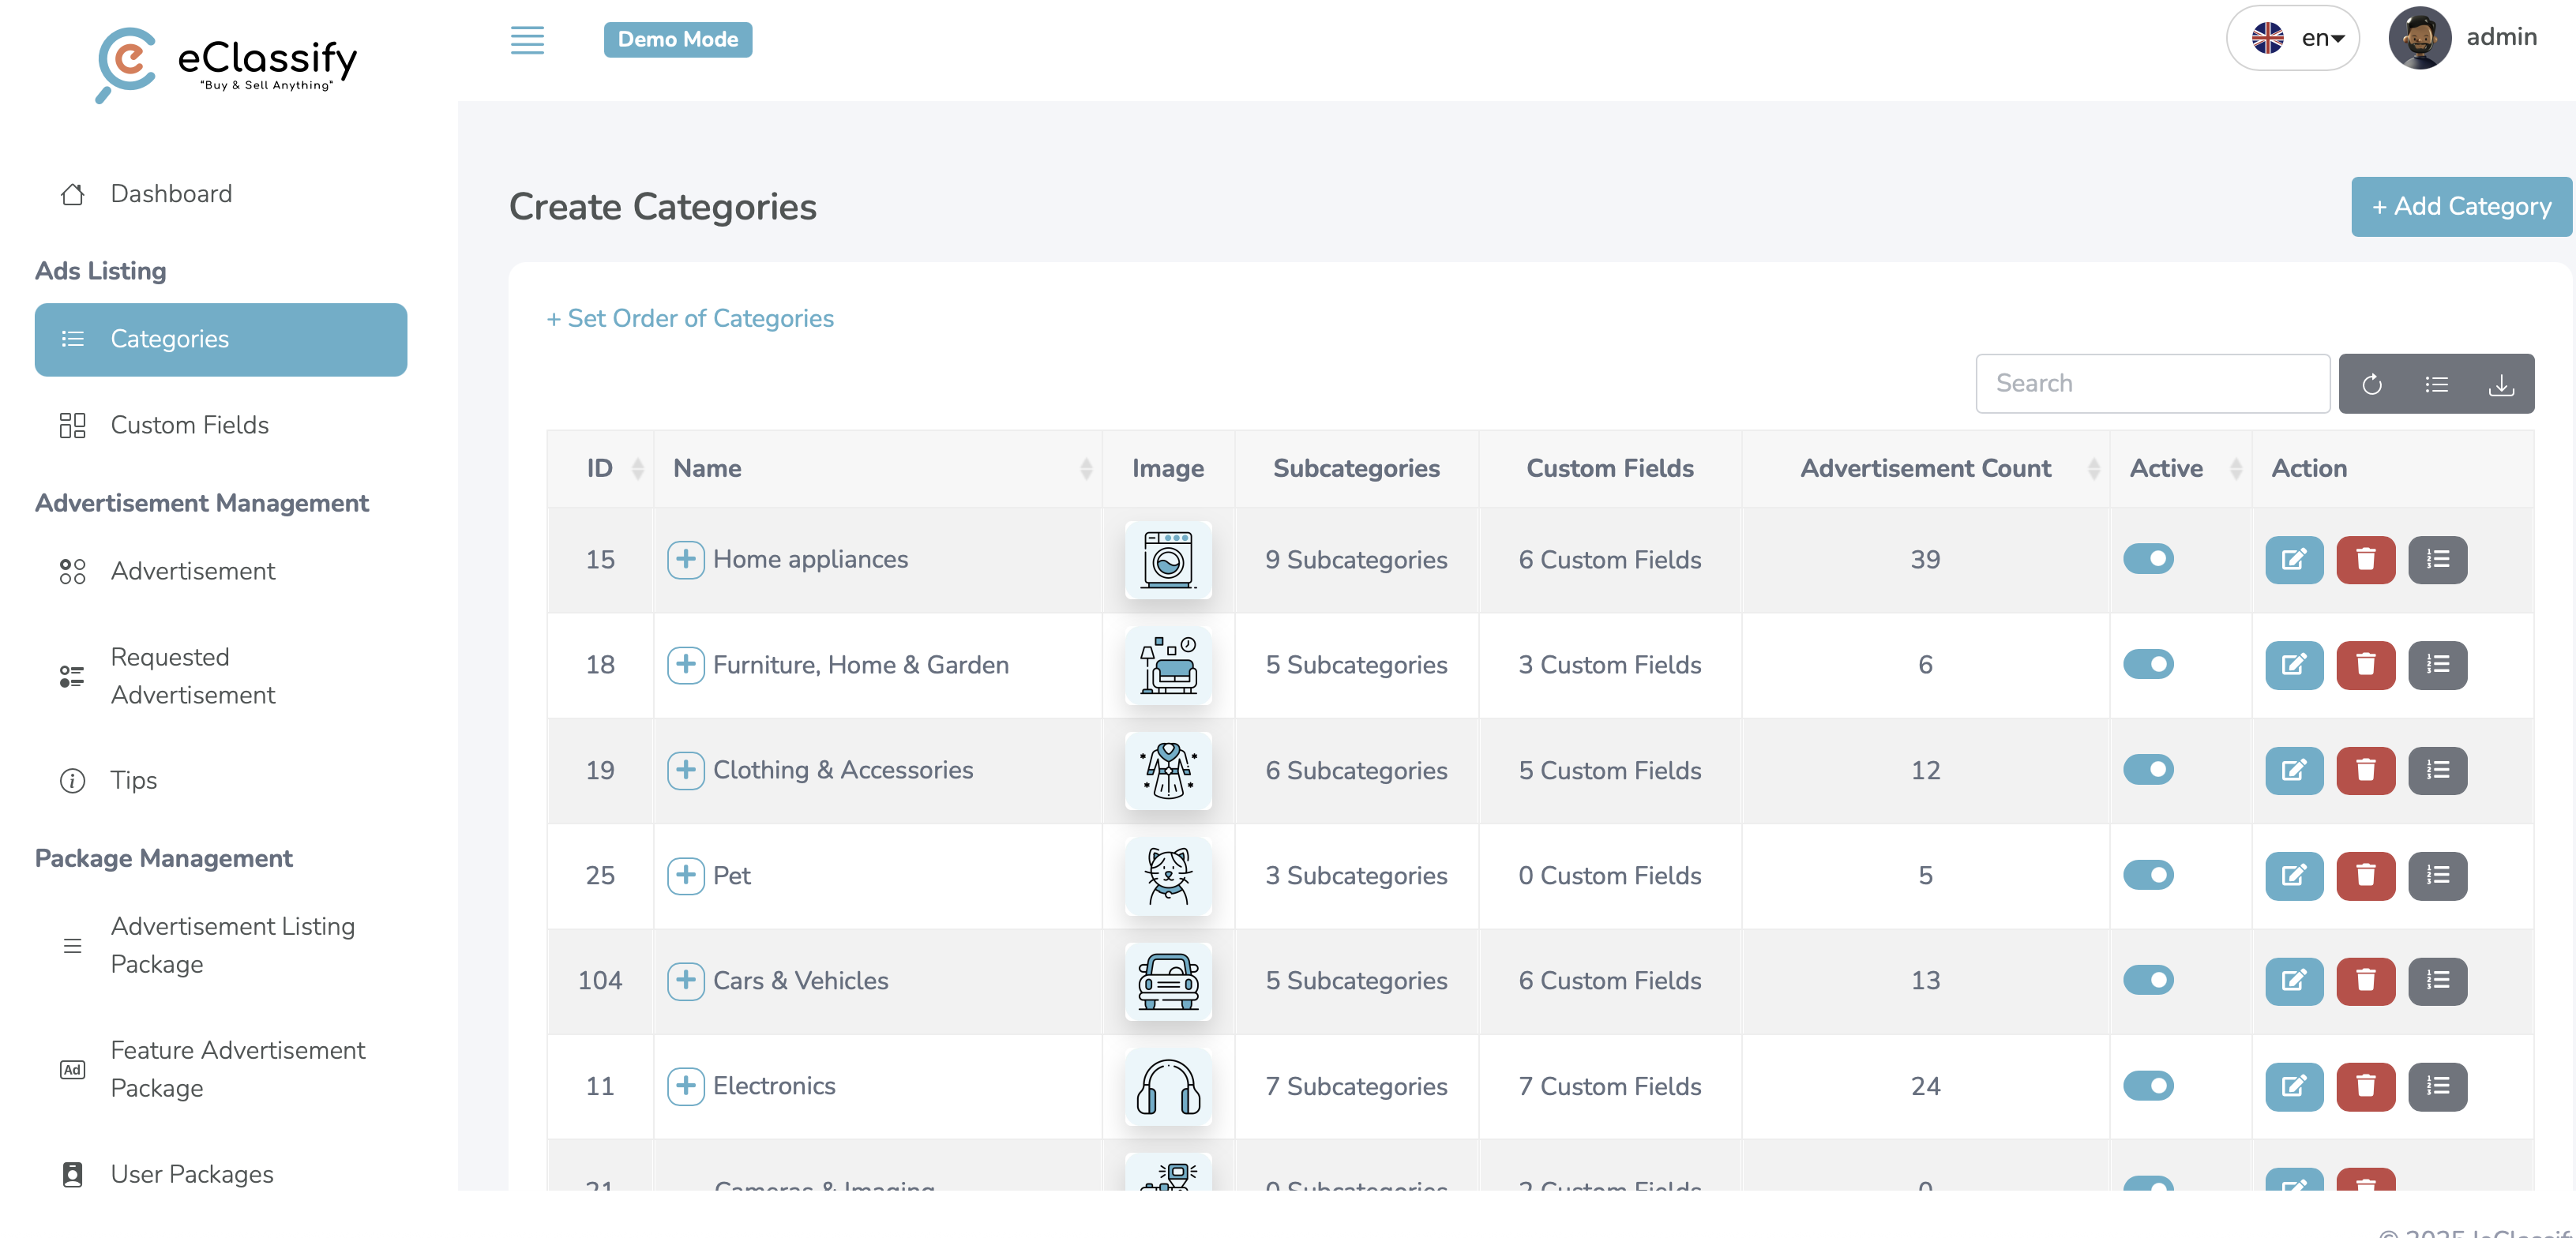The height and width of the screenshot is (1238, 2576).
Task: Click the + Add Category button
Action: coord(2461,206)
